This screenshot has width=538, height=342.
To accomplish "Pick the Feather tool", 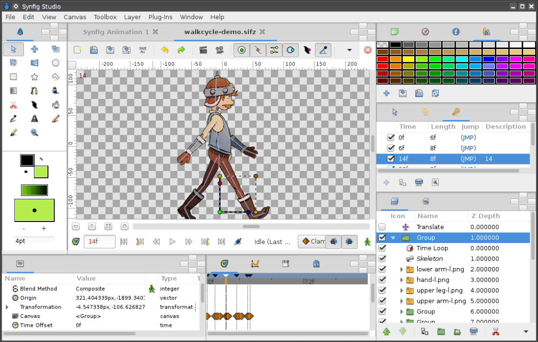I will 34,105.
